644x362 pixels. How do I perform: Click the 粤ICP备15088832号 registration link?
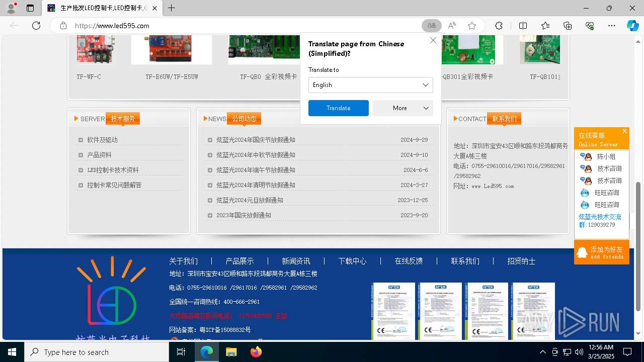[x=226, y=330]
